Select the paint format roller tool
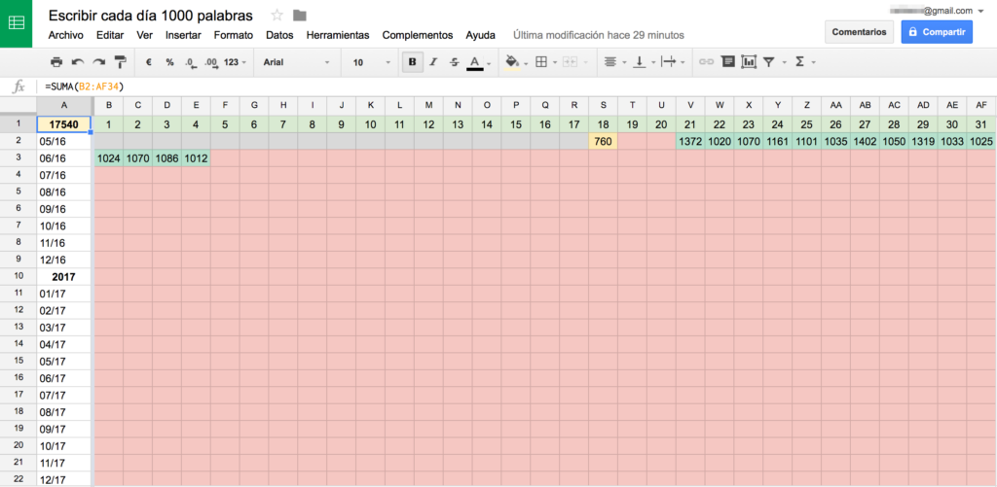997x487 pixels. (120, 62)
